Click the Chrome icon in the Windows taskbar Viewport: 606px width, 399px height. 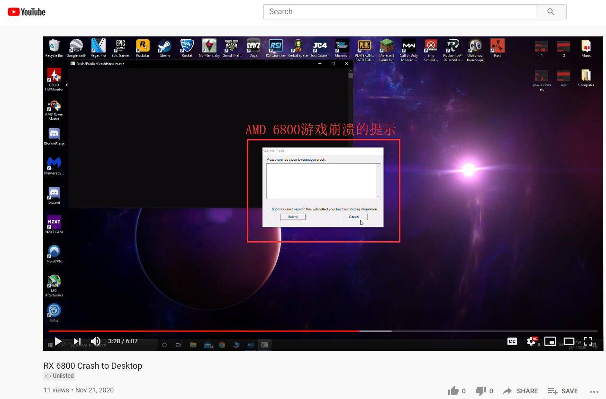[222, 345]
